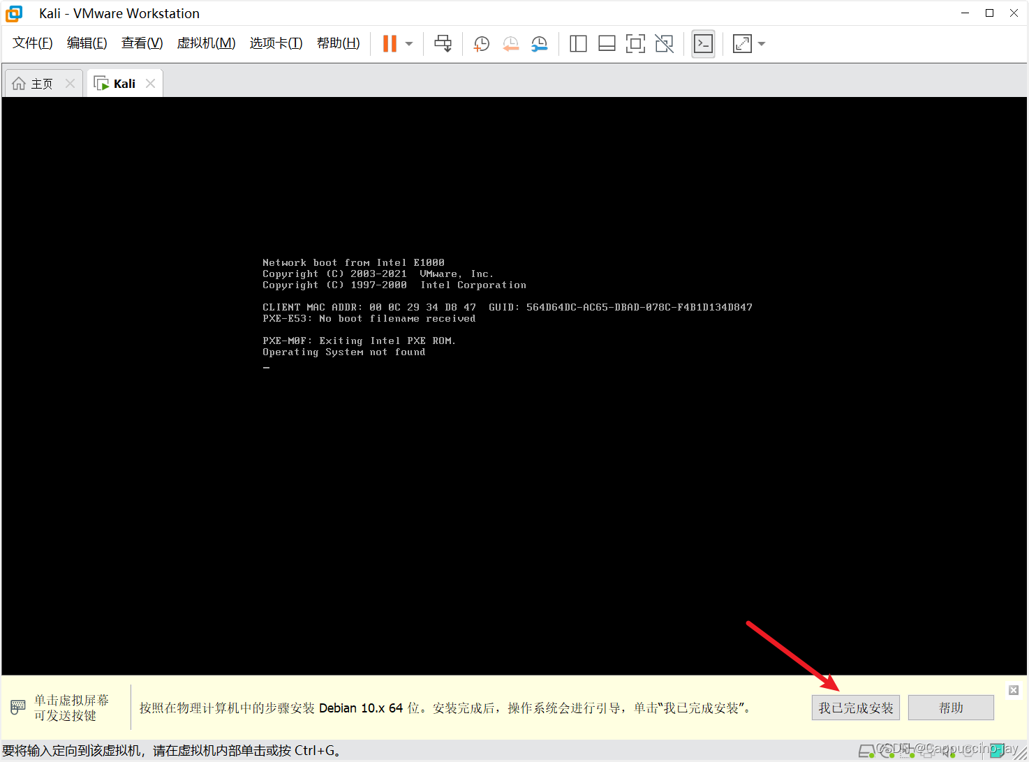1029x762 pixels.
Task: Click inside the virtual machine console screen
Action: [x=514, y=386]
